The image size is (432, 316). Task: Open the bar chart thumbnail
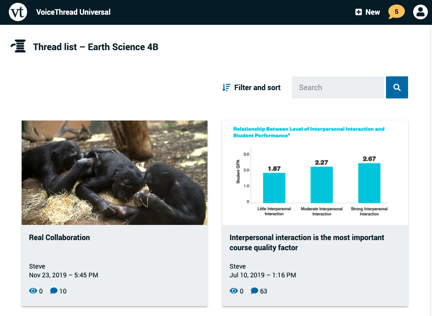tap(315, 172)
